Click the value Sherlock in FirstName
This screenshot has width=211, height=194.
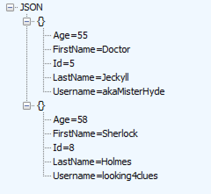click(120, 133)
